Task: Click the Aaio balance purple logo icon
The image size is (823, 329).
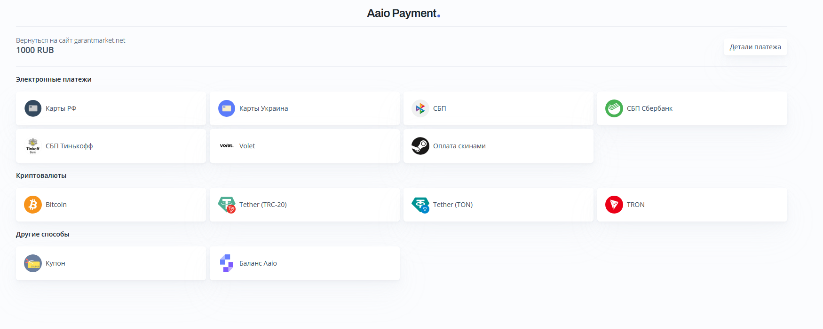Action: pos(227,263)
